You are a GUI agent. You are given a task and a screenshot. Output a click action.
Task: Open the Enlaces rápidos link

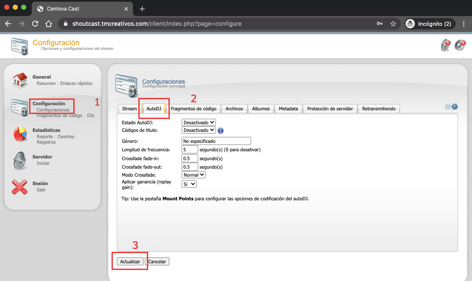[76, 83]
